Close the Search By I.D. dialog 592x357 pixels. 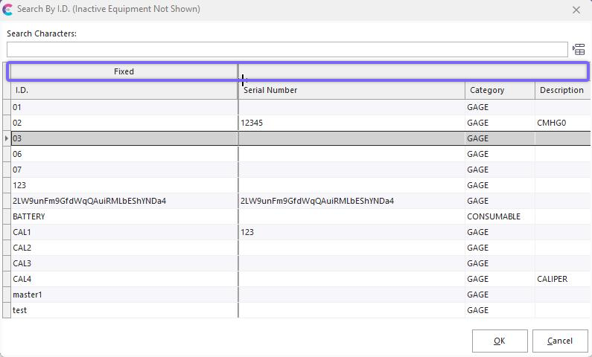click(576, 10)
